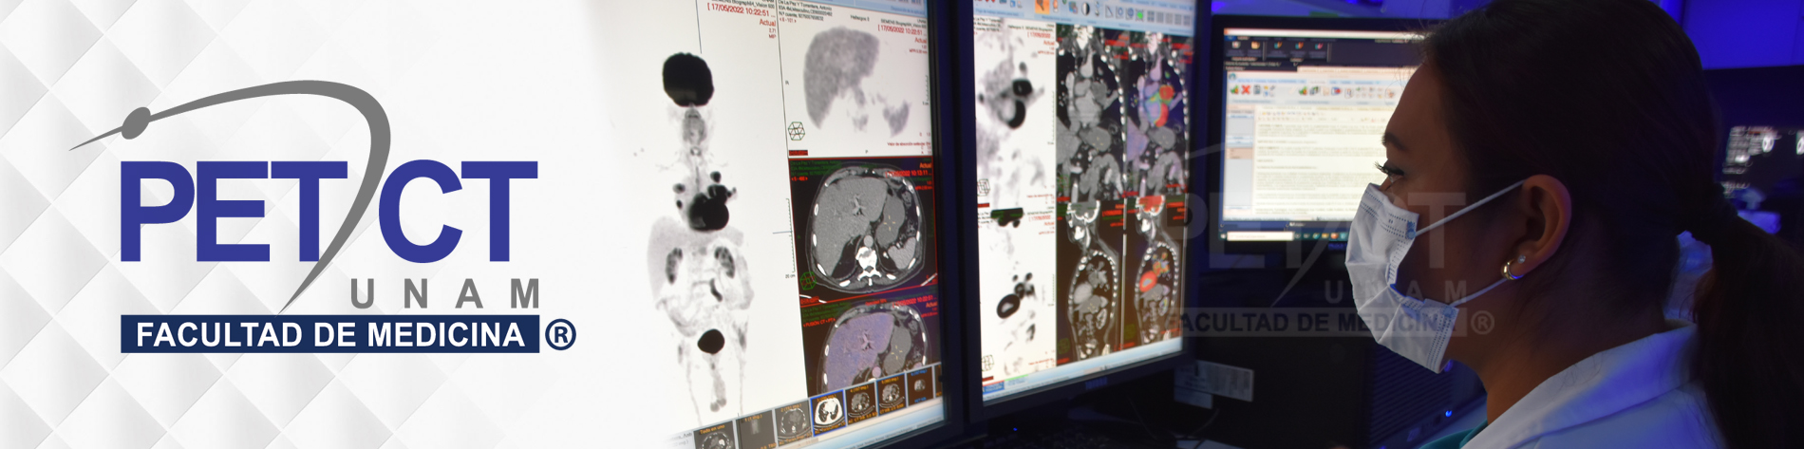
Task: Click the registered trademark symbol beside logo
Action: 559,334
